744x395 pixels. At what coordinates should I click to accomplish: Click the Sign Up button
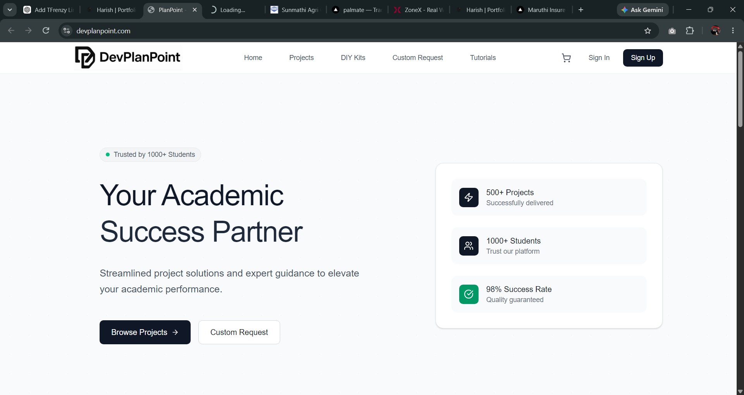643,58
